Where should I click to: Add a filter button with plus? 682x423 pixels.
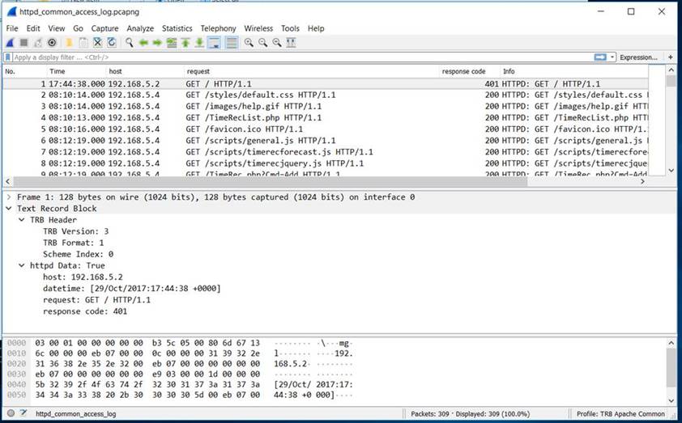click(671, 57)
